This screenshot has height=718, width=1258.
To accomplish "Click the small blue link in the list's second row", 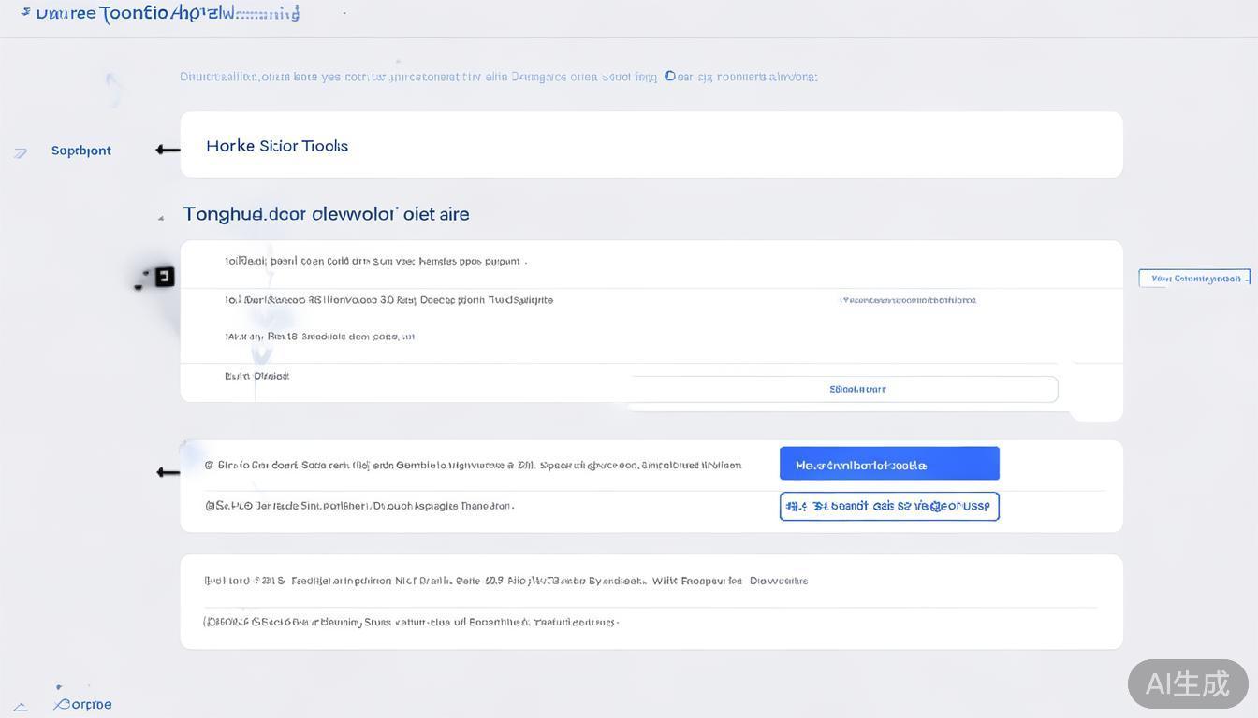I will tap(907, 300).
